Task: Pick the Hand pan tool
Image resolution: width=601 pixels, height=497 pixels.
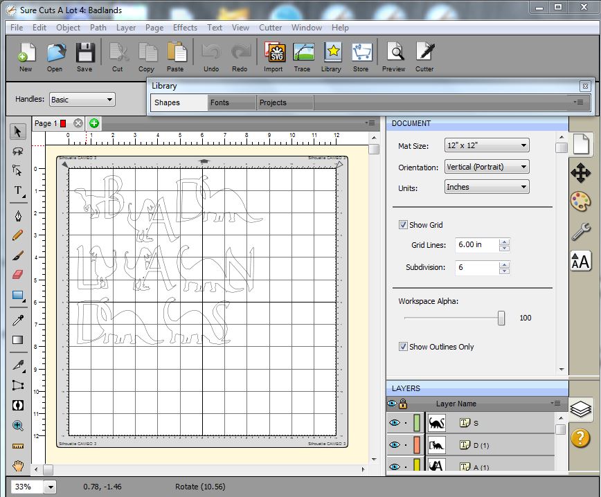Action: (x=18, y=466)
